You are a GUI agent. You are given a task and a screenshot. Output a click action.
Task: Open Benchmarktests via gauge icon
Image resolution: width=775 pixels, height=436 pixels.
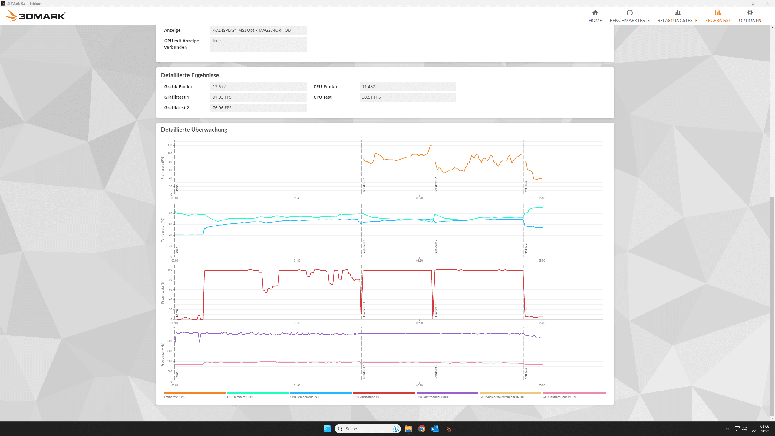tap(629, 13)
